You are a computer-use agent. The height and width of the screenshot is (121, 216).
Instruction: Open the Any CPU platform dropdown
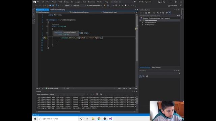click(79, 5)
